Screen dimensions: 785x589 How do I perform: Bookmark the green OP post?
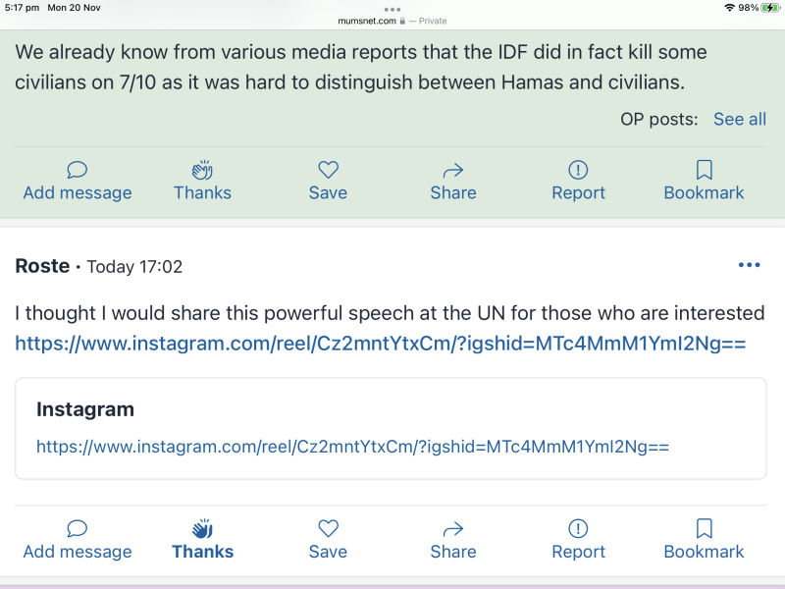click(704, 171)
